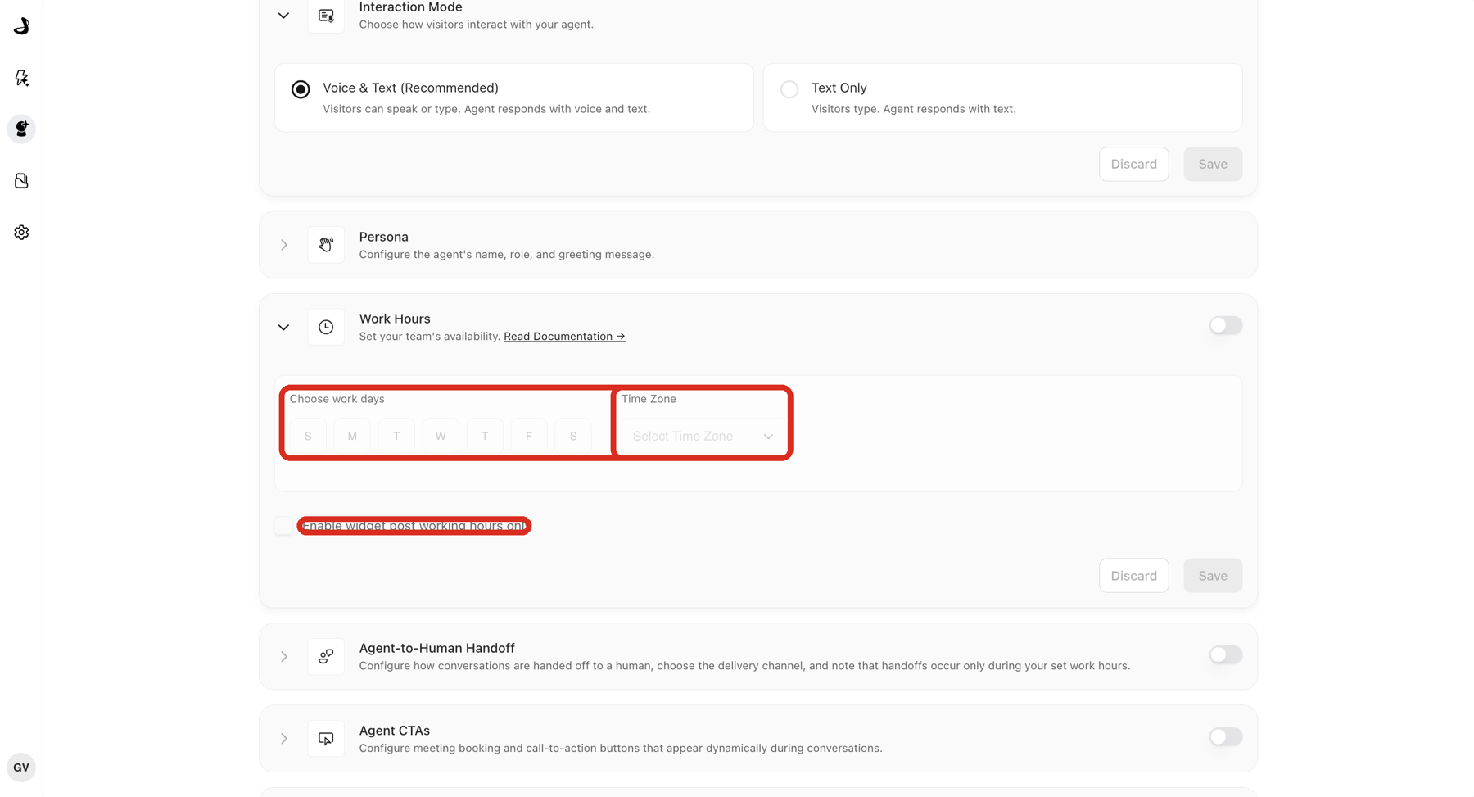The height and width of the screenshot is (797, 1474).
Task: Select the Text Only radio option
Action: point(789,89)
